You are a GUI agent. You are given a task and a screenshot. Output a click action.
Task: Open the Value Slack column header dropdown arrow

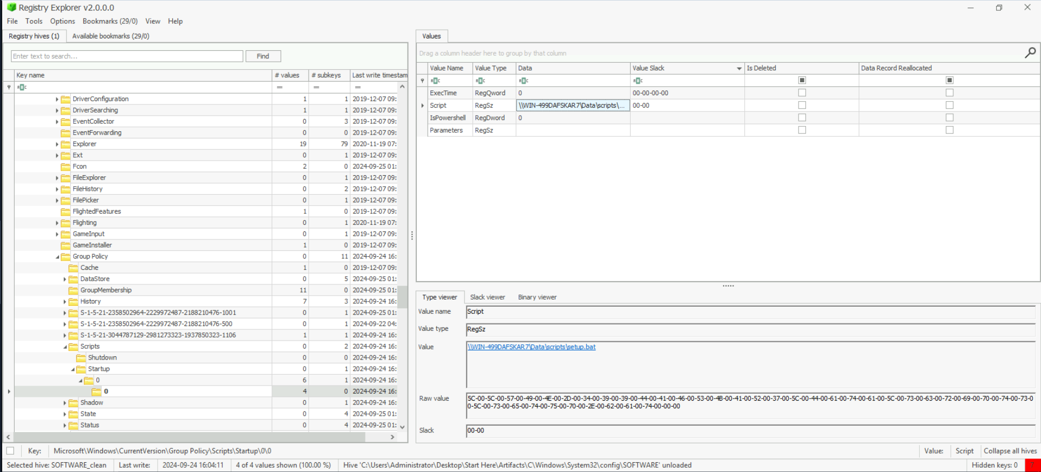739,69
